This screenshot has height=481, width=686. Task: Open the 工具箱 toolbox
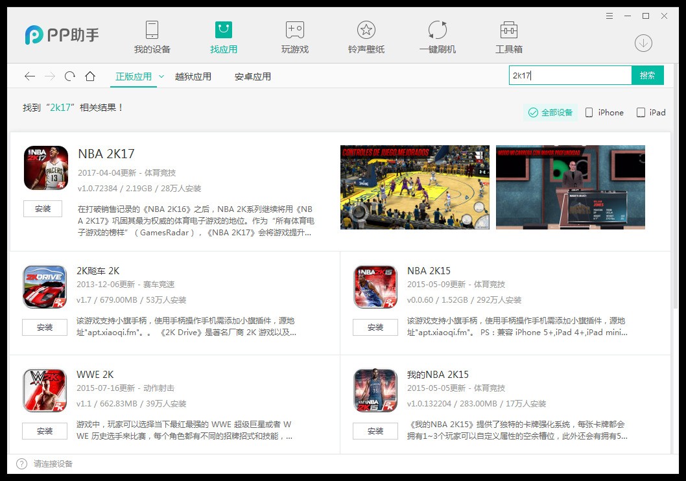point(509,37)
